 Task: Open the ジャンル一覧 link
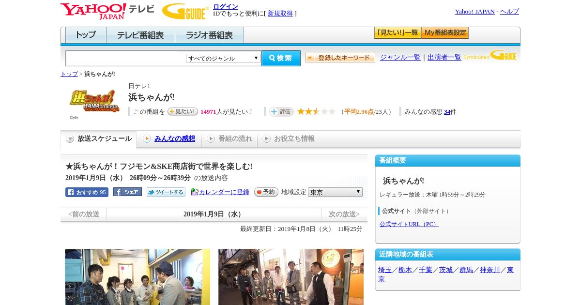click(x=400, y=58)
